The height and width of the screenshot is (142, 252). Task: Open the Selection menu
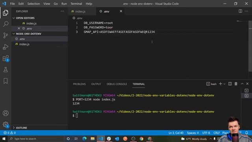coord(33,4)
